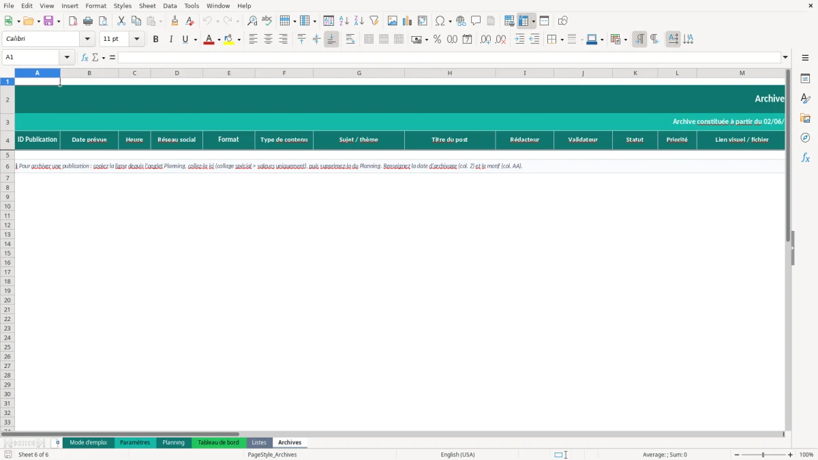Screen dimensions: 818x460
Task: Open Sidebar Gallery panel
Action: [x=805, y=119]
